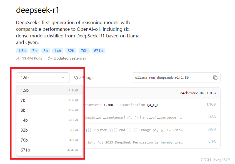Click the 8b tag chip
The height and width of the screenshot is (164, 235).
[45, 51]
